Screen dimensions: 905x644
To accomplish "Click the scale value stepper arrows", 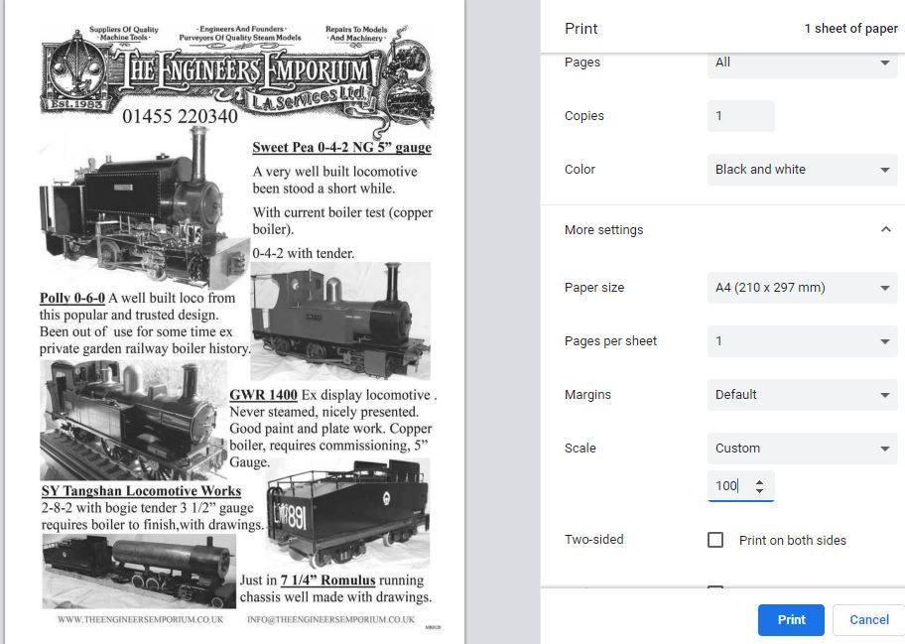I will pos(759,486).
